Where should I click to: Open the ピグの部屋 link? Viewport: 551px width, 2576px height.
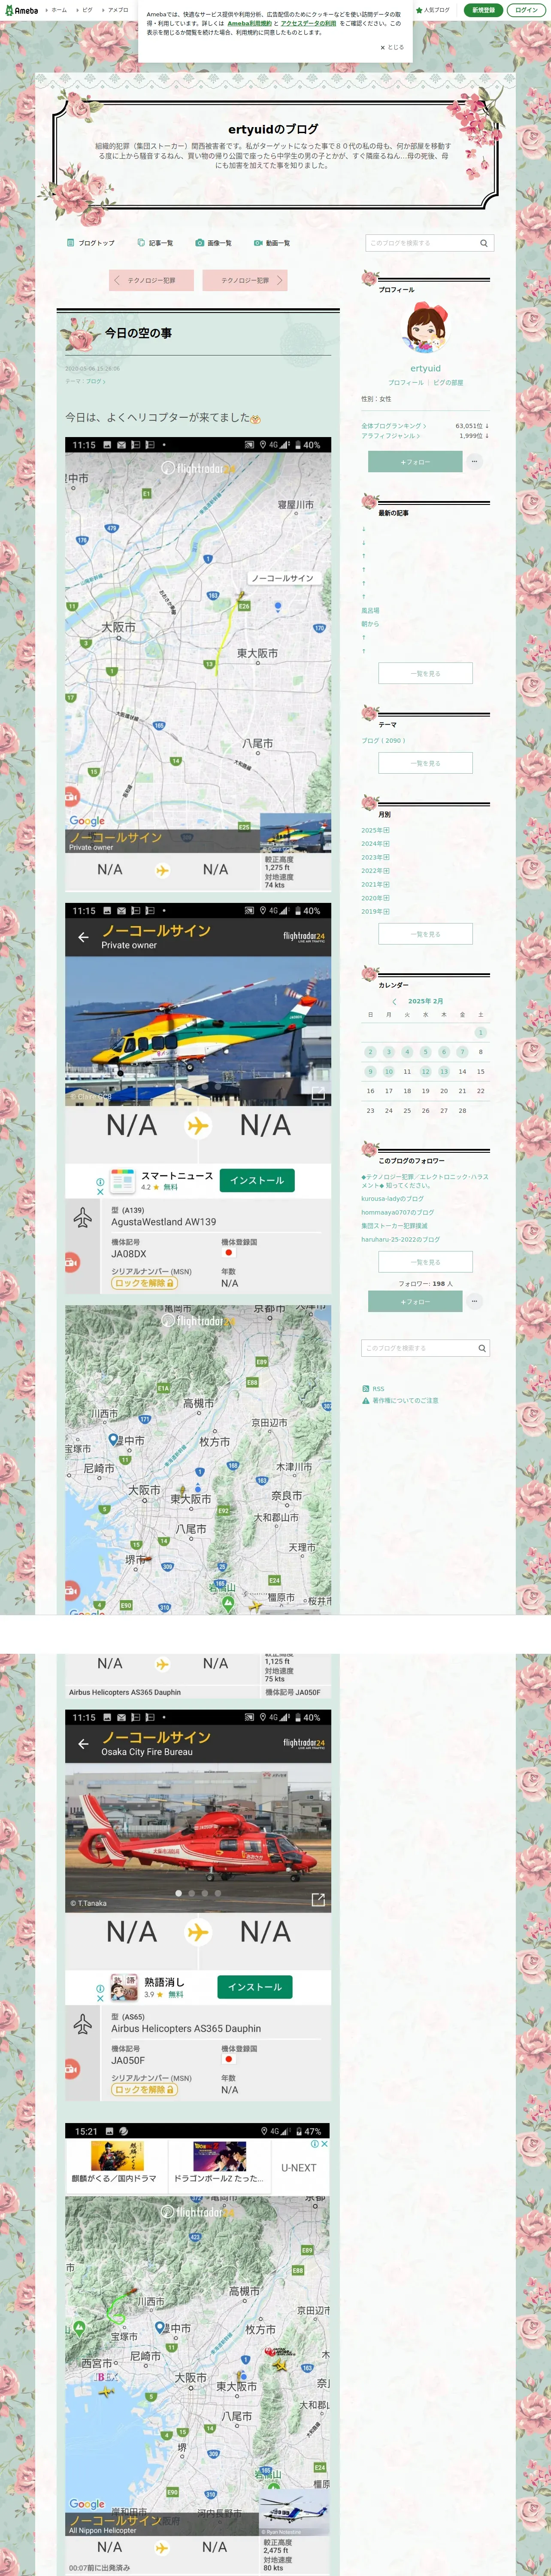tap(448, 383)
